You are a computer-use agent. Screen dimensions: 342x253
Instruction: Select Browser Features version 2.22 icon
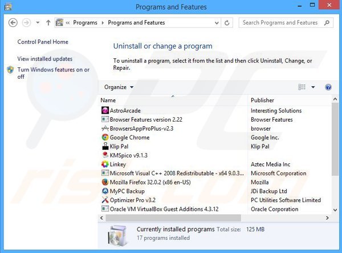pos(105,119)
